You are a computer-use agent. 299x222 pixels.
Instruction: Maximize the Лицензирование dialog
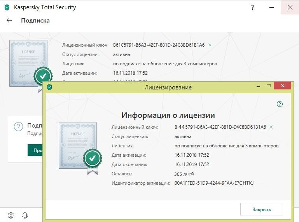pyautogui.click(x=269, y=86)
